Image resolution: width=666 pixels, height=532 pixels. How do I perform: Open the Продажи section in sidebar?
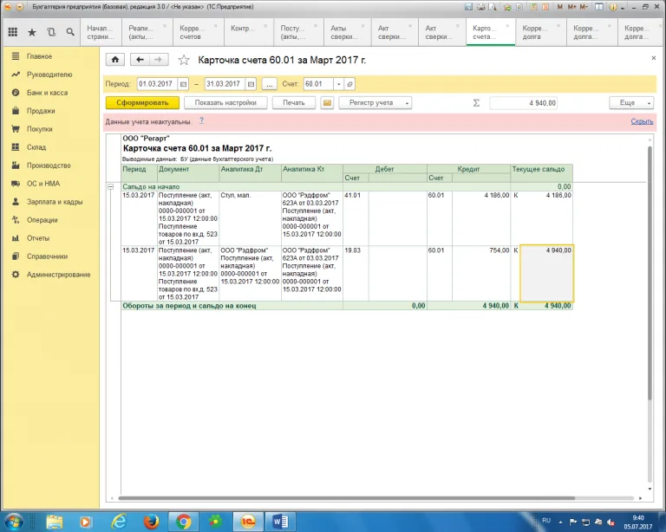coord(41,111)
